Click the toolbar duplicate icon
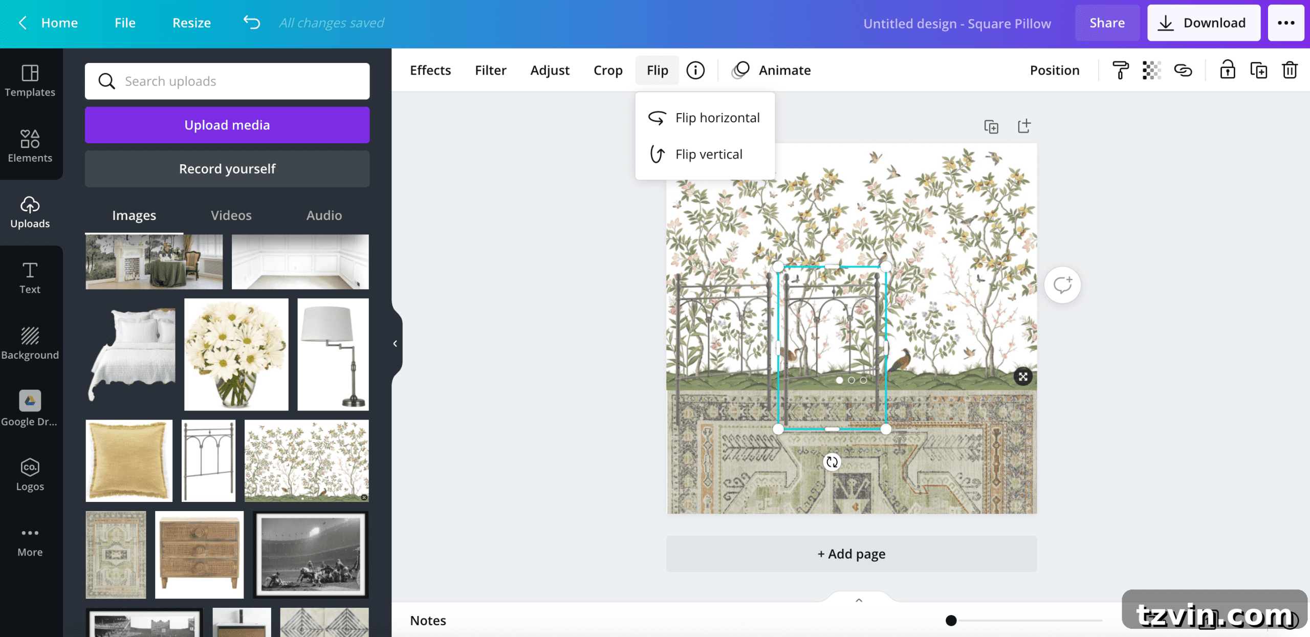Screen dimensions: 1310x637 click(x=1259, y=70)
